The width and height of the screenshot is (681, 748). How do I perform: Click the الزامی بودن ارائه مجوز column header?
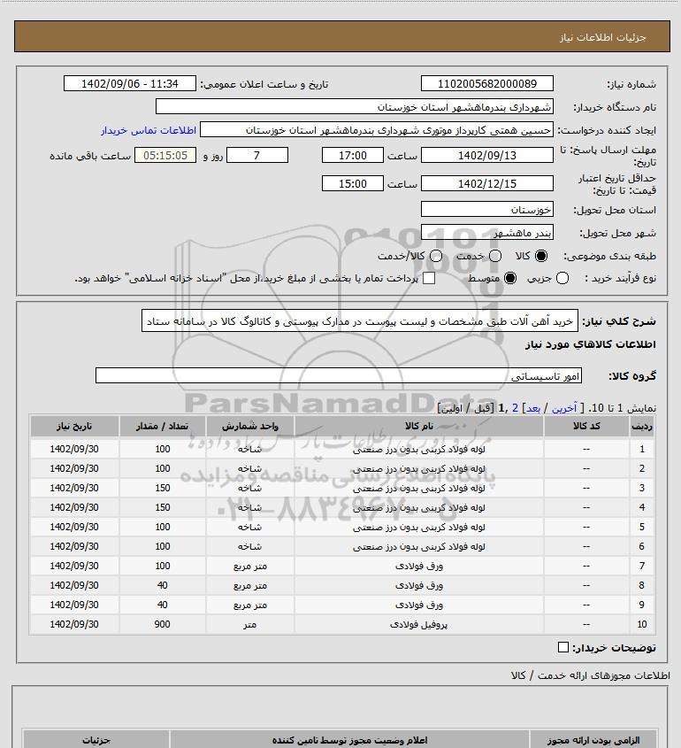[593, 740]
